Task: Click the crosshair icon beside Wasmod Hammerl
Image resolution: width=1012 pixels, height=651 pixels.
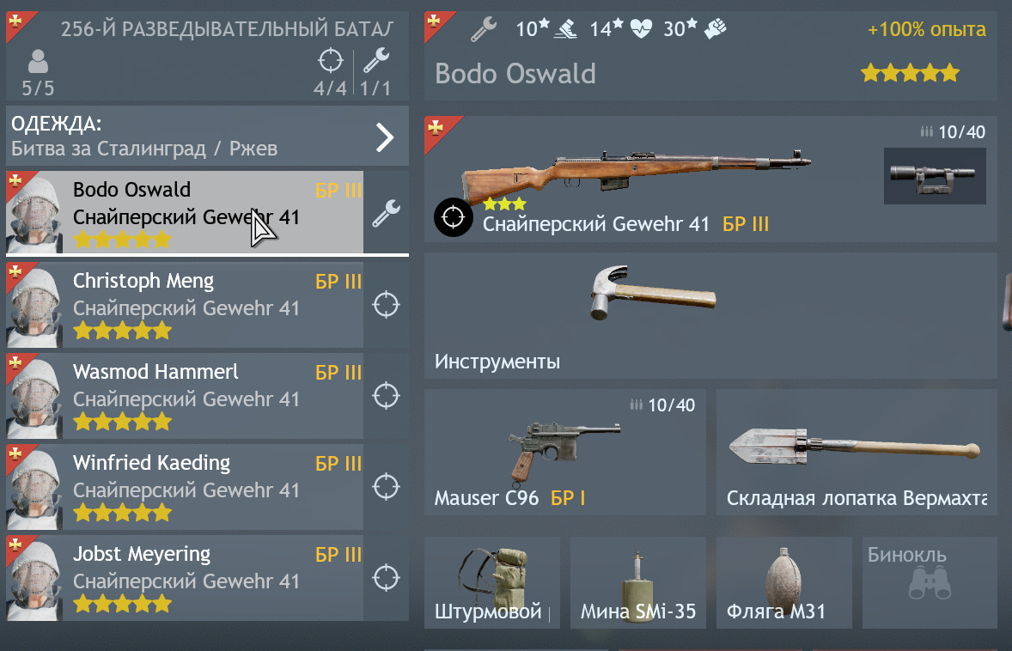Action: coord(386,396)
